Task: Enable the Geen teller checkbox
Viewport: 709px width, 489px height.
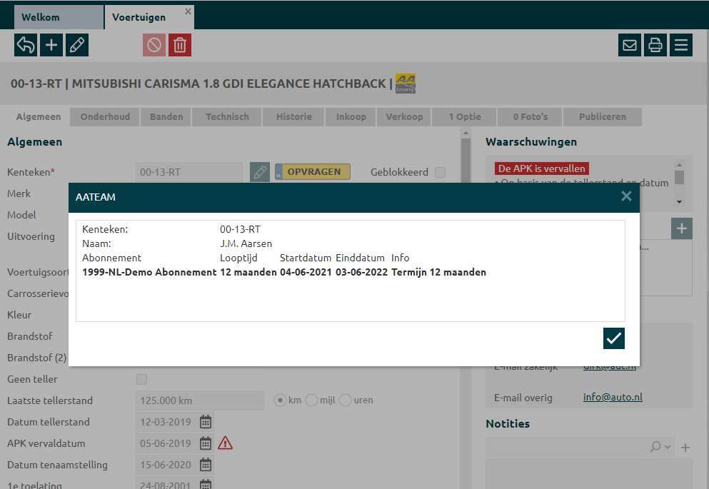Action: (141, 379)
